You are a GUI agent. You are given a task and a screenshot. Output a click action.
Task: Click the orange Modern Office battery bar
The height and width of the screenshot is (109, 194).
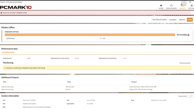tap(90, 35)
